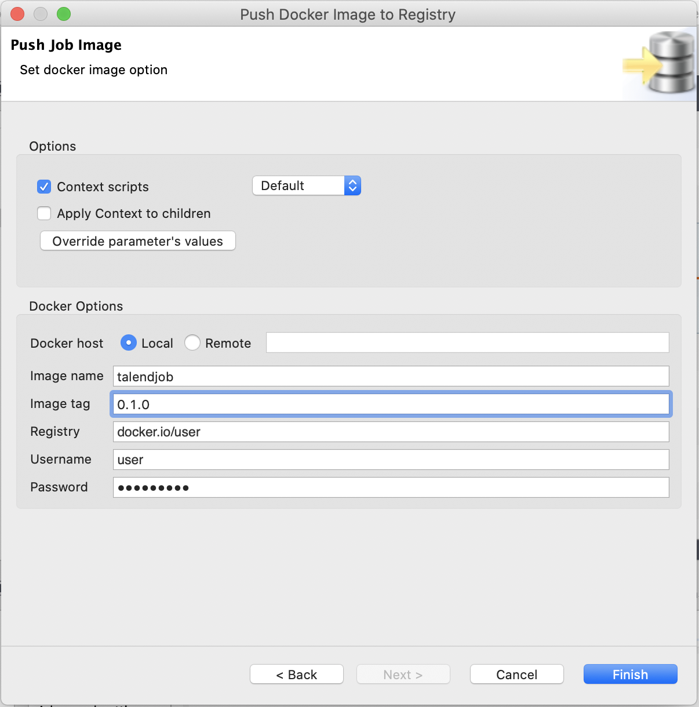Focus the Image tag field showing 0.1.0
This screenshot has height=707, width=699.
pyautogui.click(x=391, y=404)
